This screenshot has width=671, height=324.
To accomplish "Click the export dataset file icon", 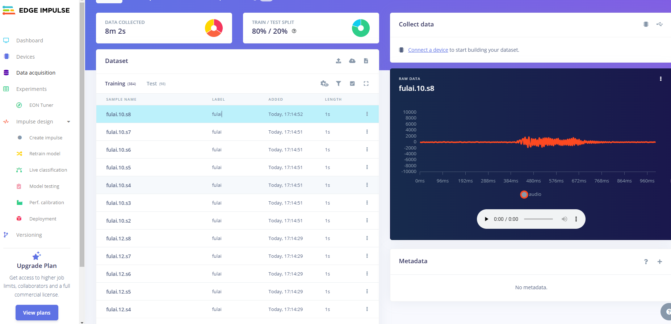I will [366, 61].
